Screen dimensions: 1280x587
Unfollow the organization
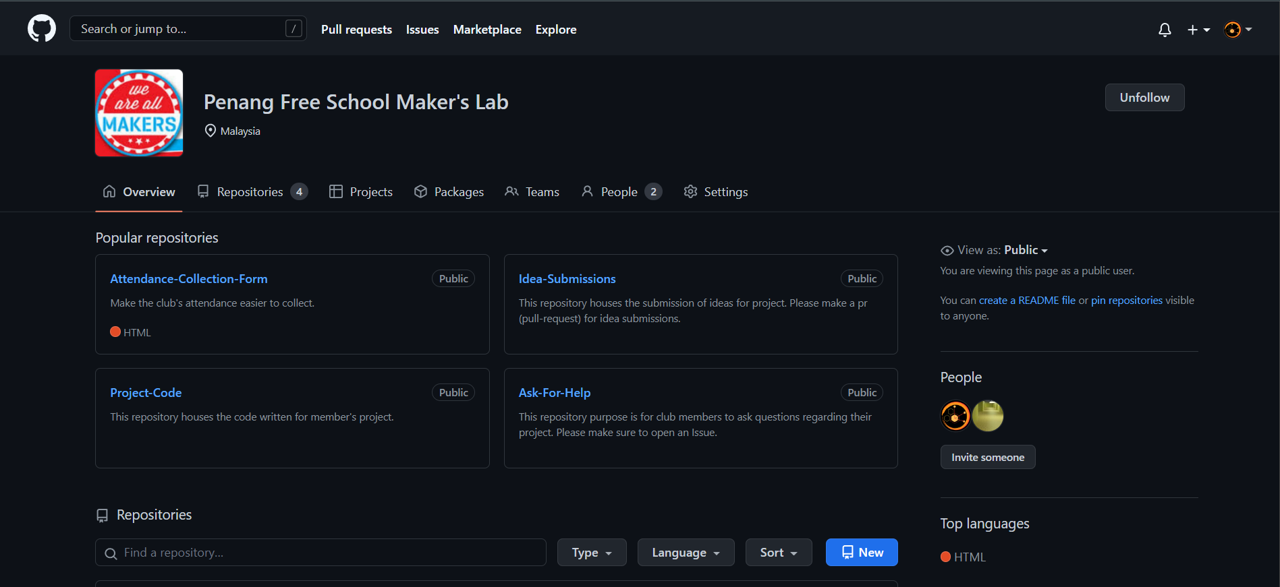click(1144, 98)
